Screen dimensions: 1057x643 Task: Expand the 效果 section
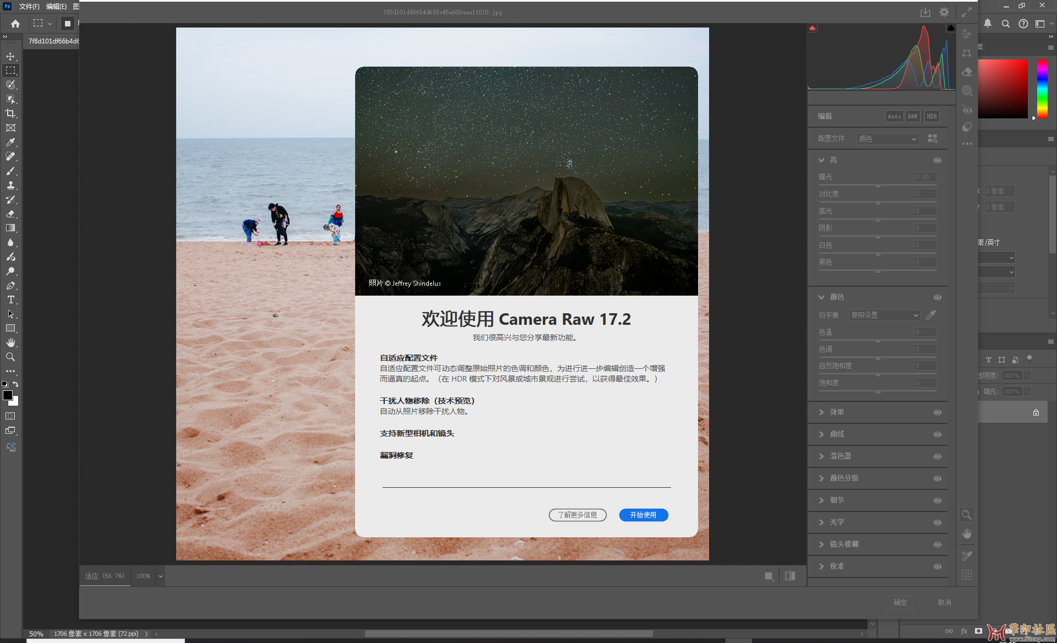coord(821,412)
